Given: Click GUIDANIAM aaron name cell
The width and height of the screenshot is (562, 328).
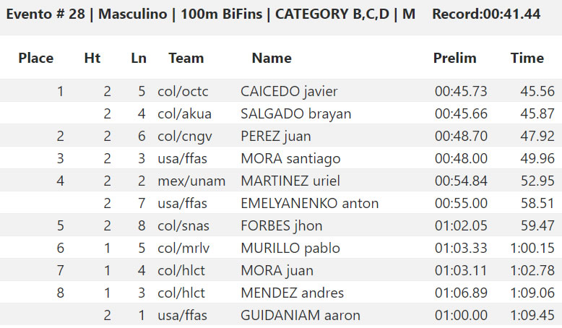Looking at the screenshot, I should [301, 315].
